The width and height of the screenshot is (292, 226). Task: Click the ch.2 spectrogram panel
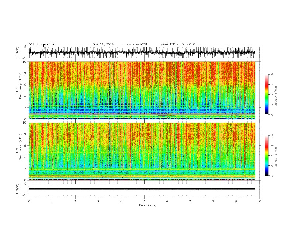pyautogui.click(x=142, y=151)
